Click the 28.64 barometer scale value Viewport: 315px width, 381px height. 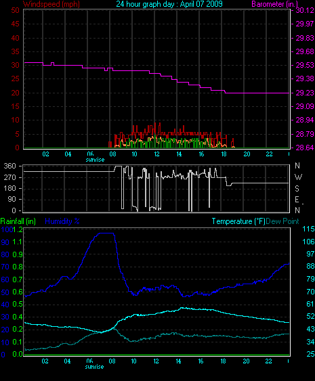[x=305, y=148]
